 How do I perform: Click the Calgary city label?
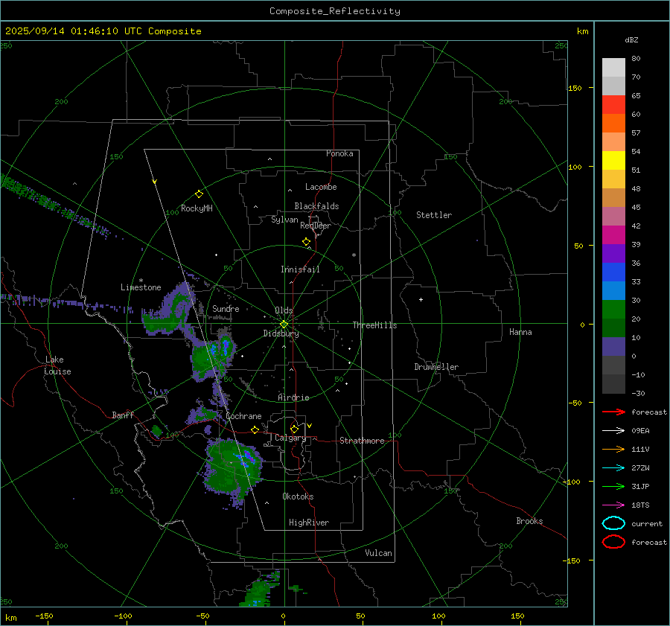290,438
